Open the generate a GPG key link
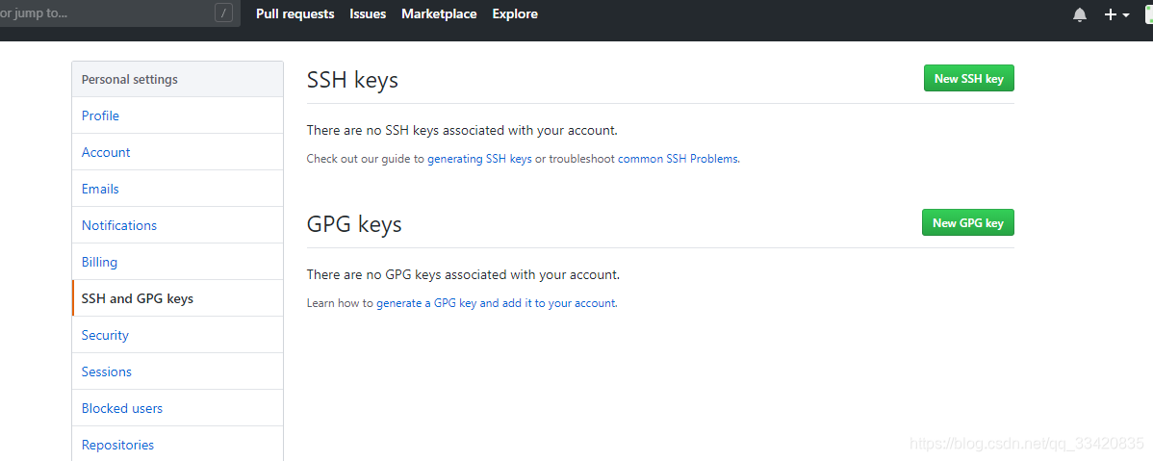Viewport: 1153px width, 461px height. [x=497, y=302]
